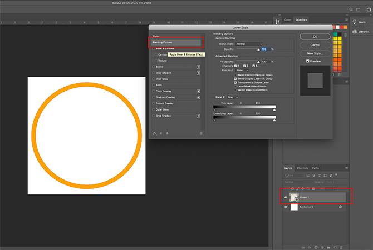Viewport: 373px width, 250px height.
Task: Toggle Blend Clipped Layers as Group
Action: coord(235,79)
